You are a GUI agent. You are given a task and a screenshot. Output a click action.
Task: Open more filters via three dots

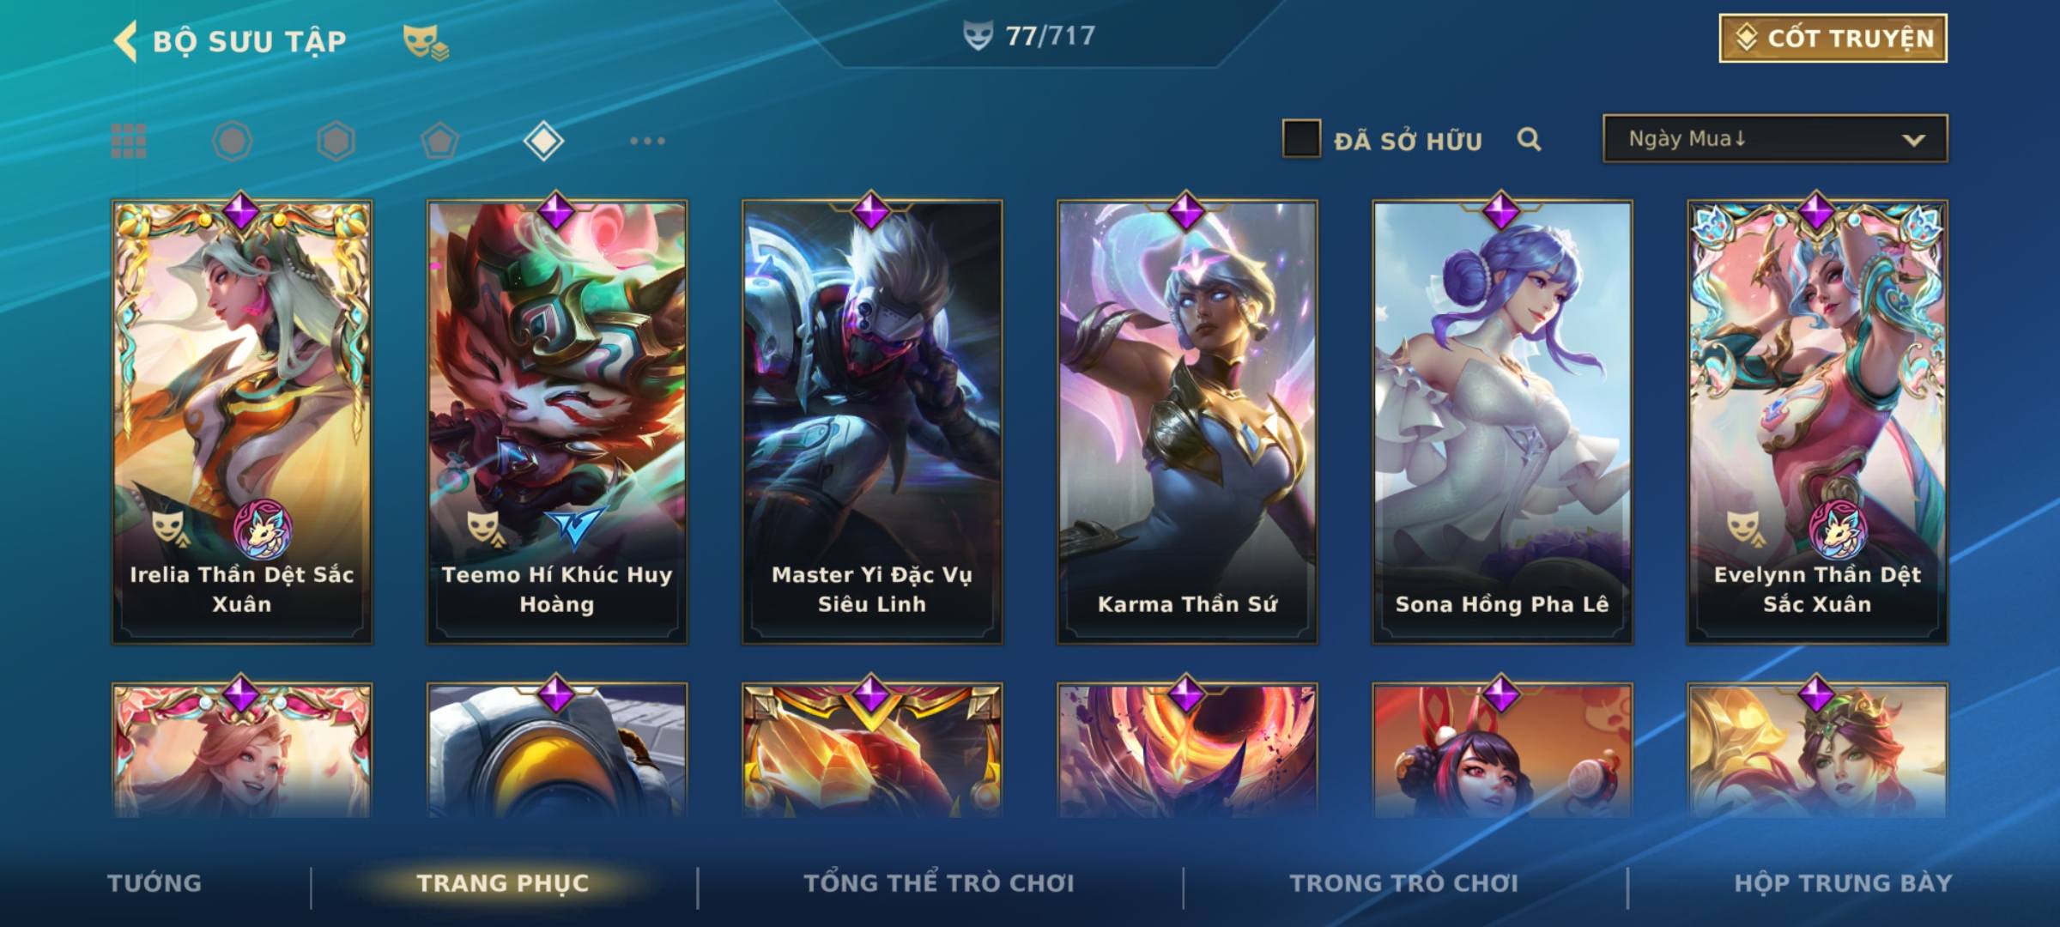(647, 141)
